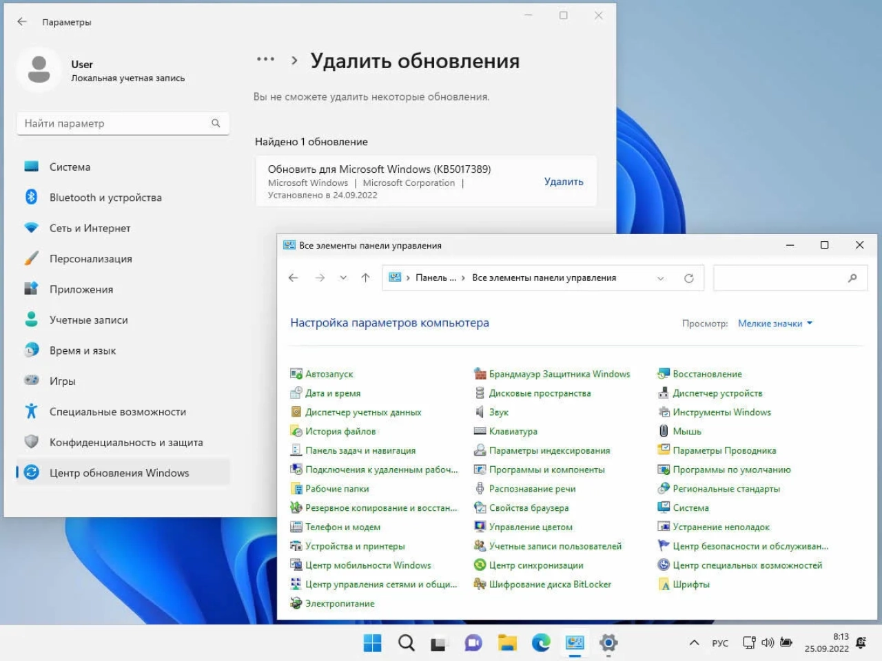Open Центр синхронизации icon

coord(480,565)
